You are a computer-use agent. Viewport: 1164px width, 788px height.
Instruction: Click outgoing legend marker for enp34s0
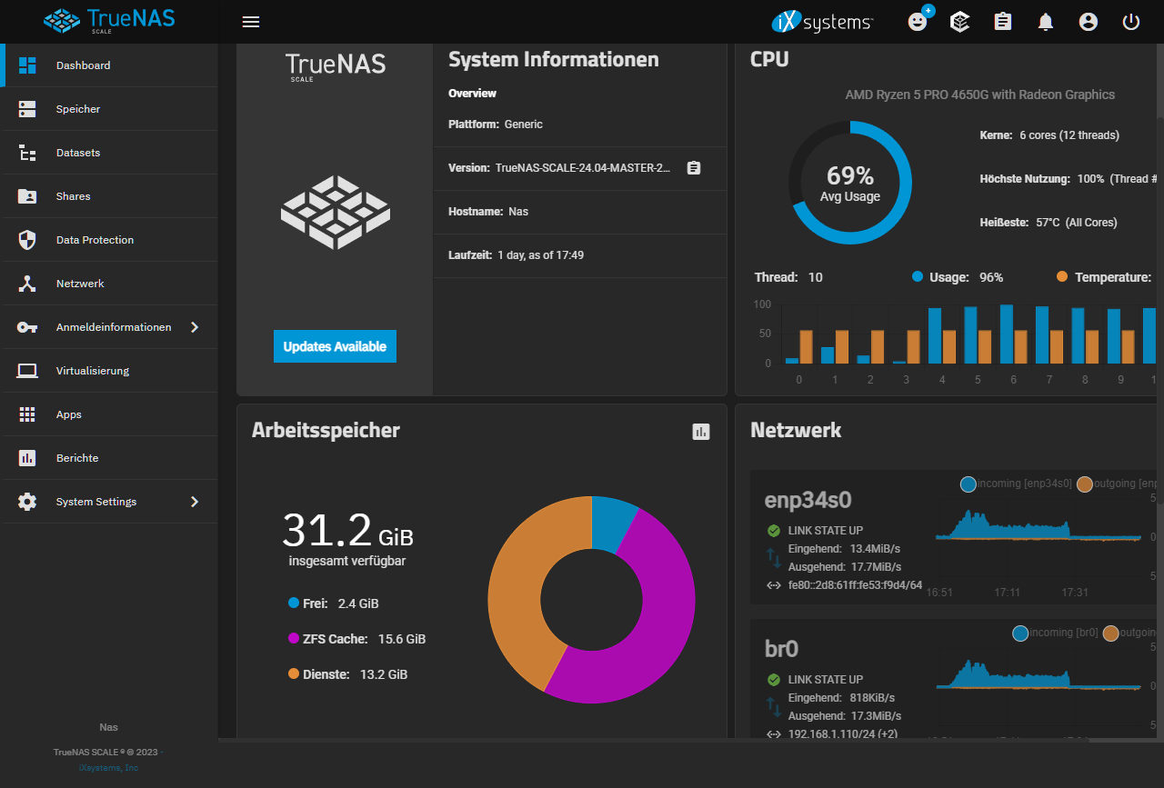click(x=1085, y=484)
